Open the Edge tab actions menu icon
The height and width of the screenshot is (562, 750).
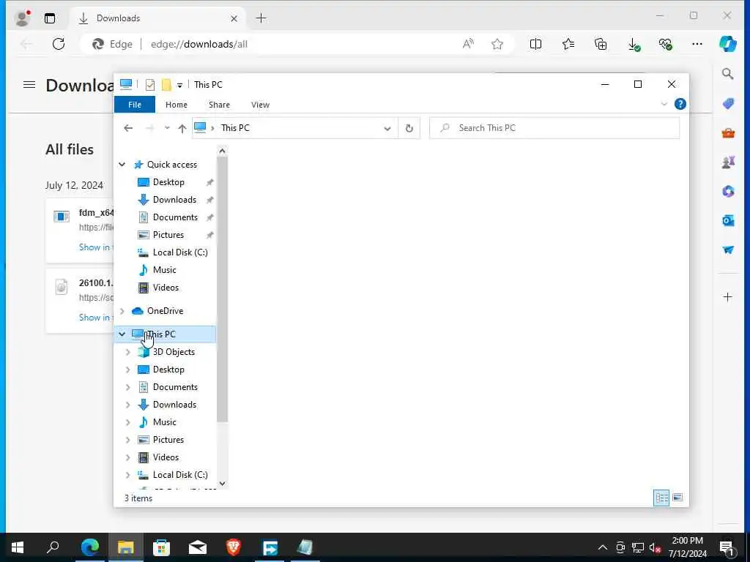[50, 18]
